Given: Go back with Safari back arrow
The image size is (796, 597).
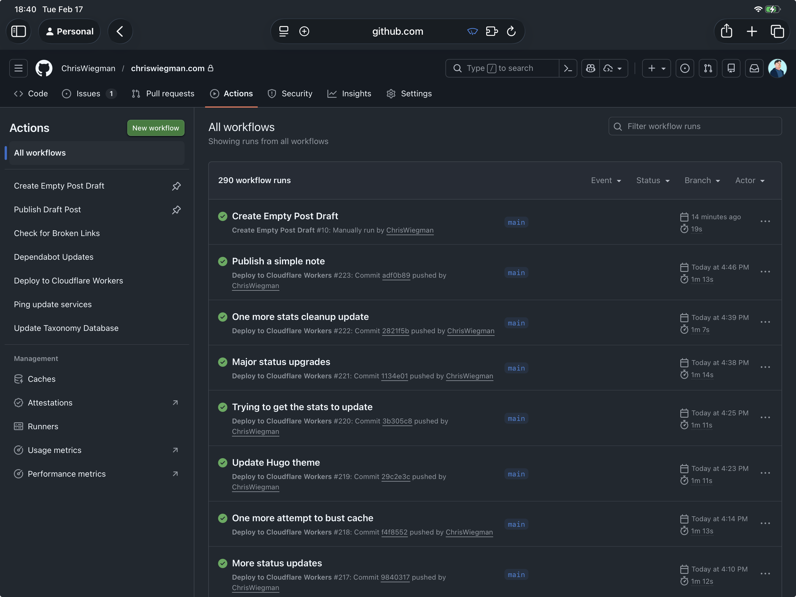Looking at the screenshot, I should [120, 31].
